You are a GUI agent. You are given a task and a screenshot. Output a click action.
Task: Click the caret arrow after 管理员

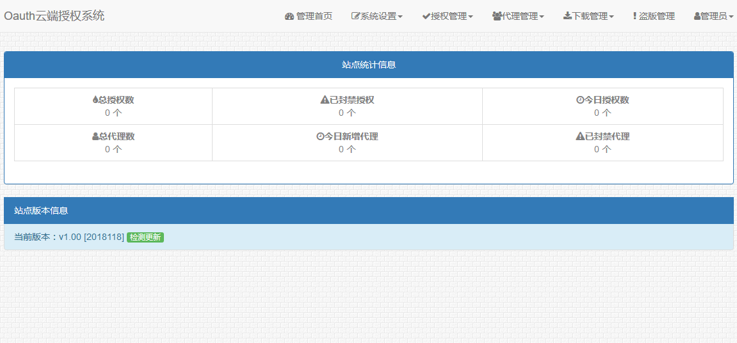pos(731,17)
